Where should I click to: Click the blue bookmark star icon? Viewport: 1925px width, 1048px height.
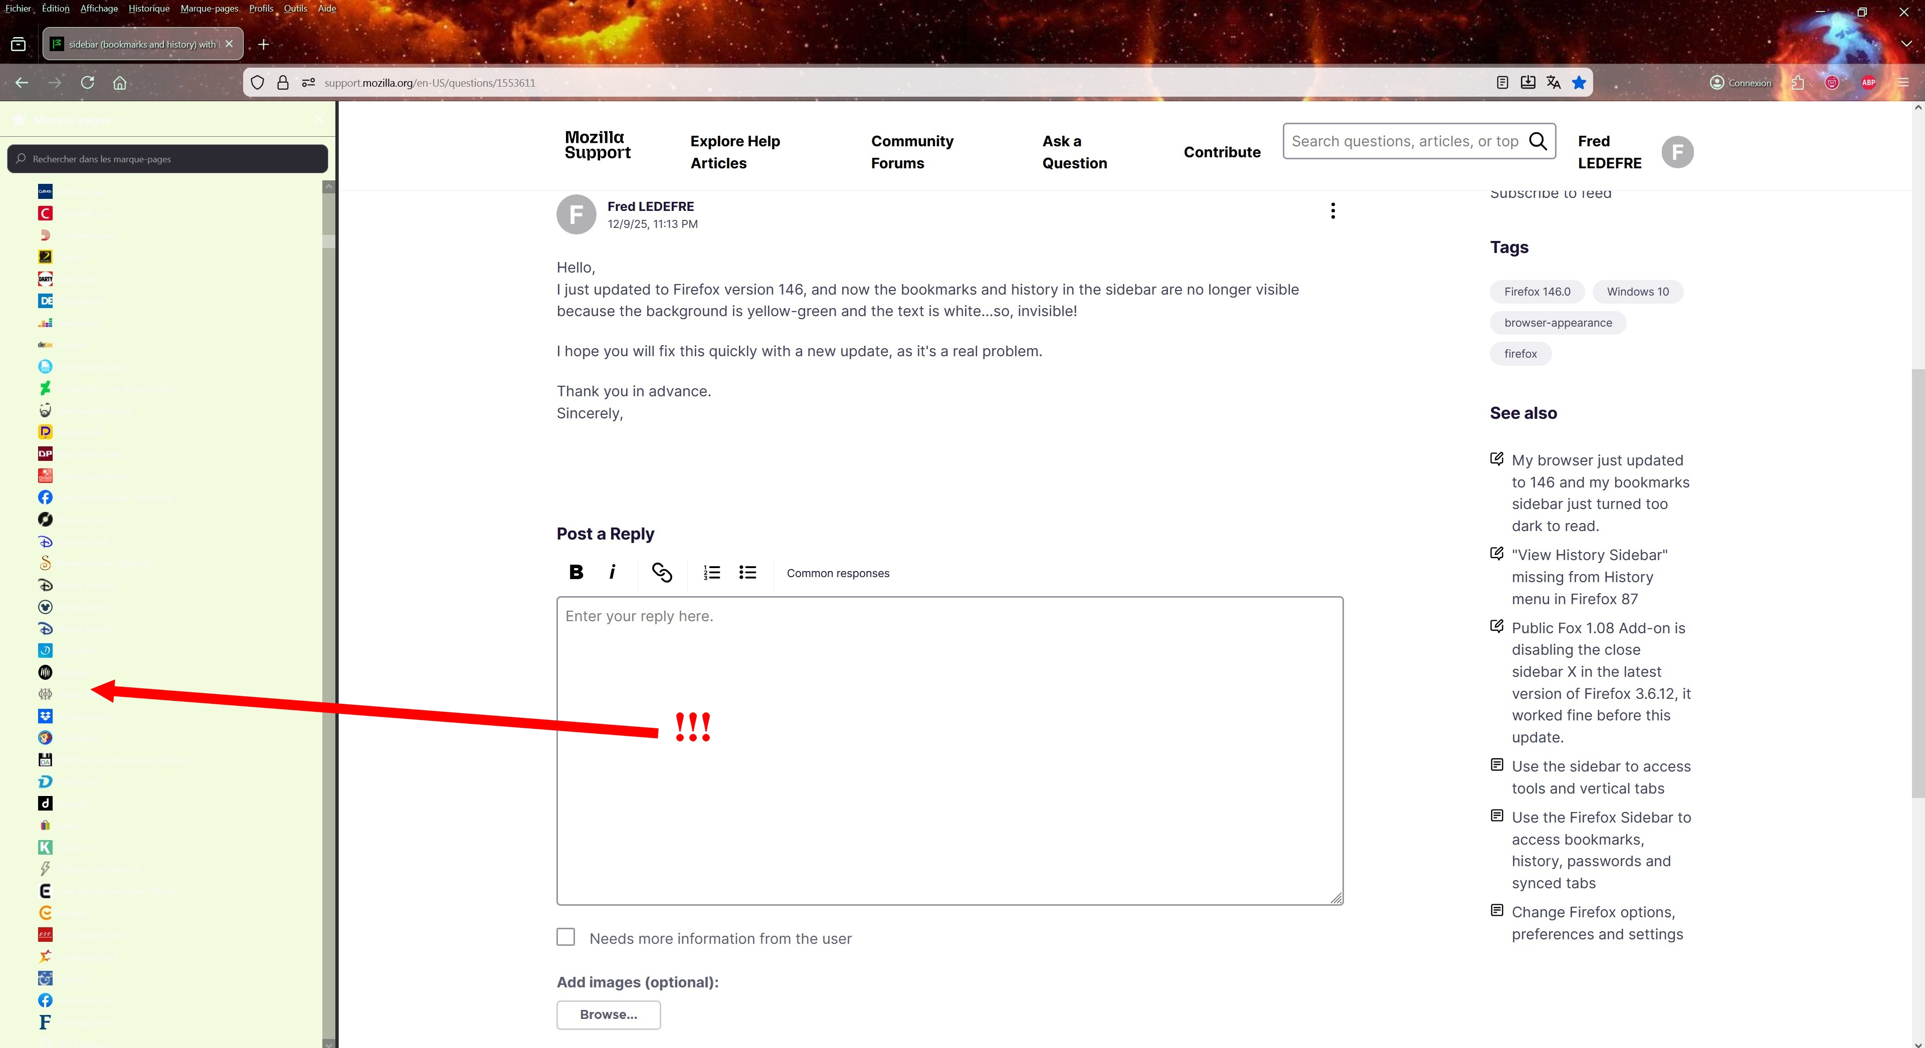(1578, 83)
